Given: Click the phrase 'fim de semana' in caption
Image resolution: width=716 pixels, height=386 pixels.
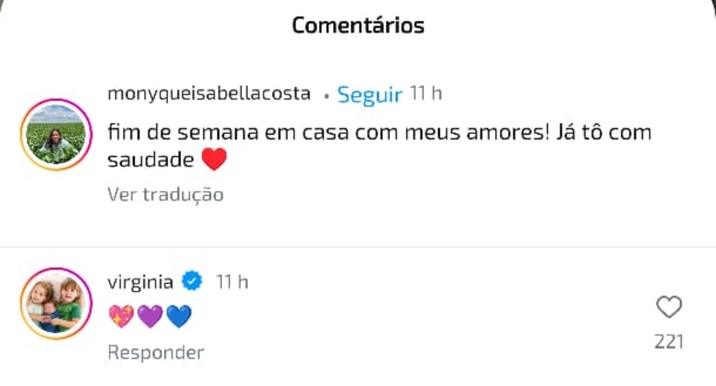Looking at the screenshot, I should pos(172,132).
